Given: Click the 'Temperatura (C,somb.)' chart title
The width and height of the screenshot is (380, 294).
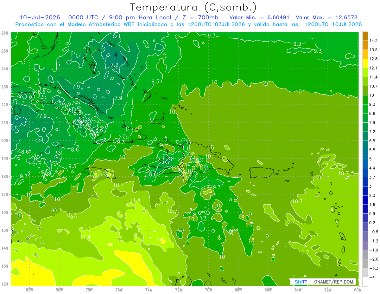Looking at the screenshot, I should point(193,7).
